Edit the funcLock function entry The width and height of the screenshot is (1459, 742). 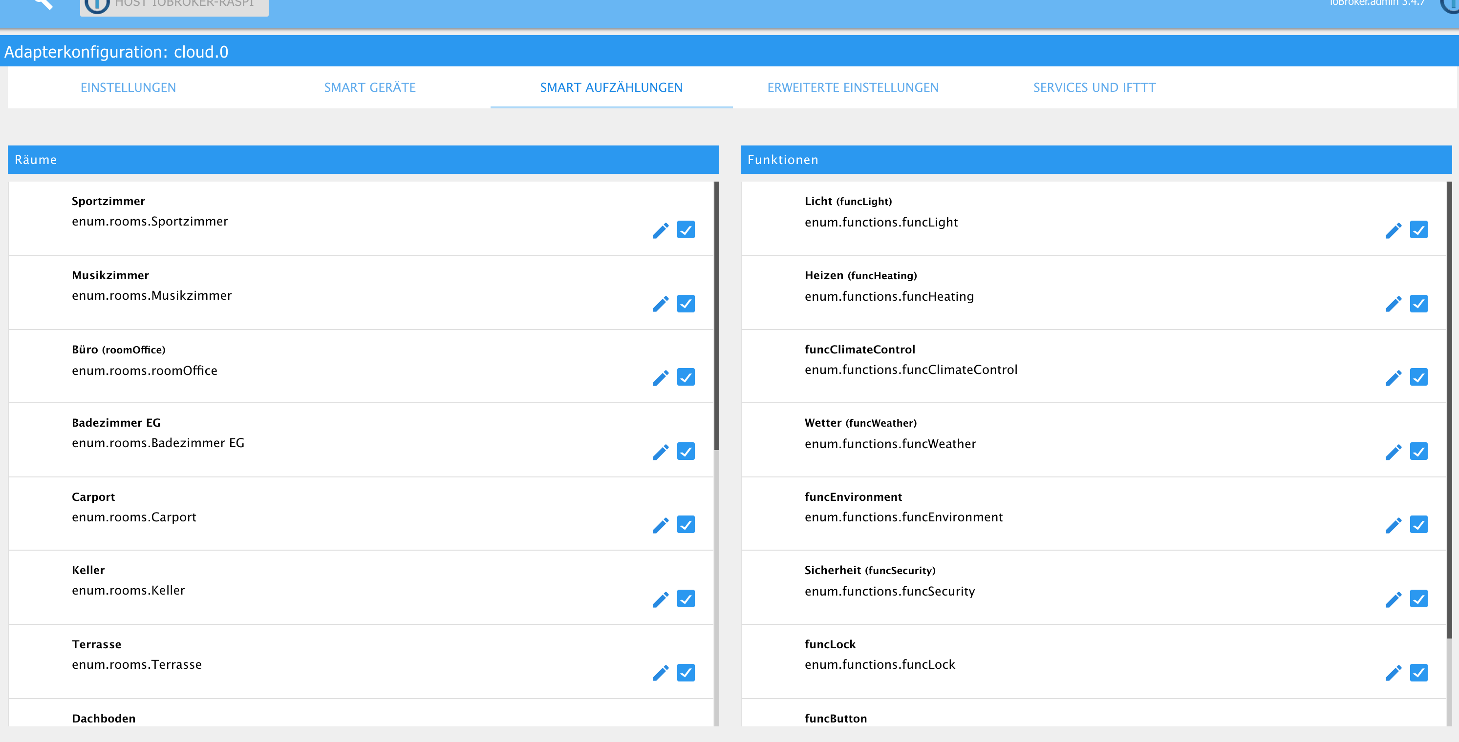pos(1394,673)
